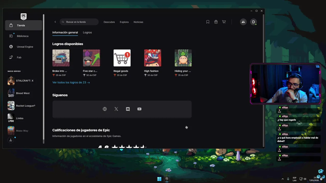
Task: Open the official website globe icon
Action: point(105,109)
